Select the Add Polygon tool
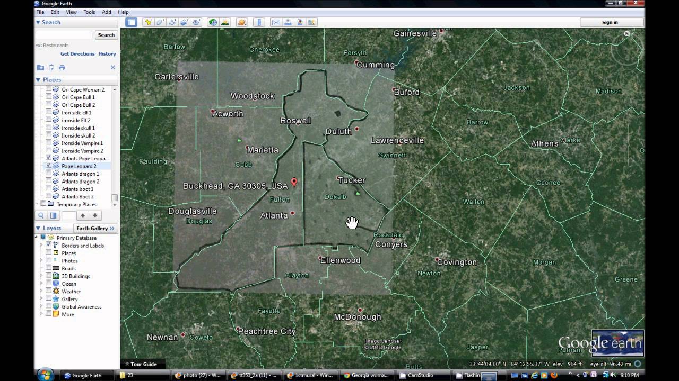Image resolution: width=679 pixels, height=381 pixels. 160,22
